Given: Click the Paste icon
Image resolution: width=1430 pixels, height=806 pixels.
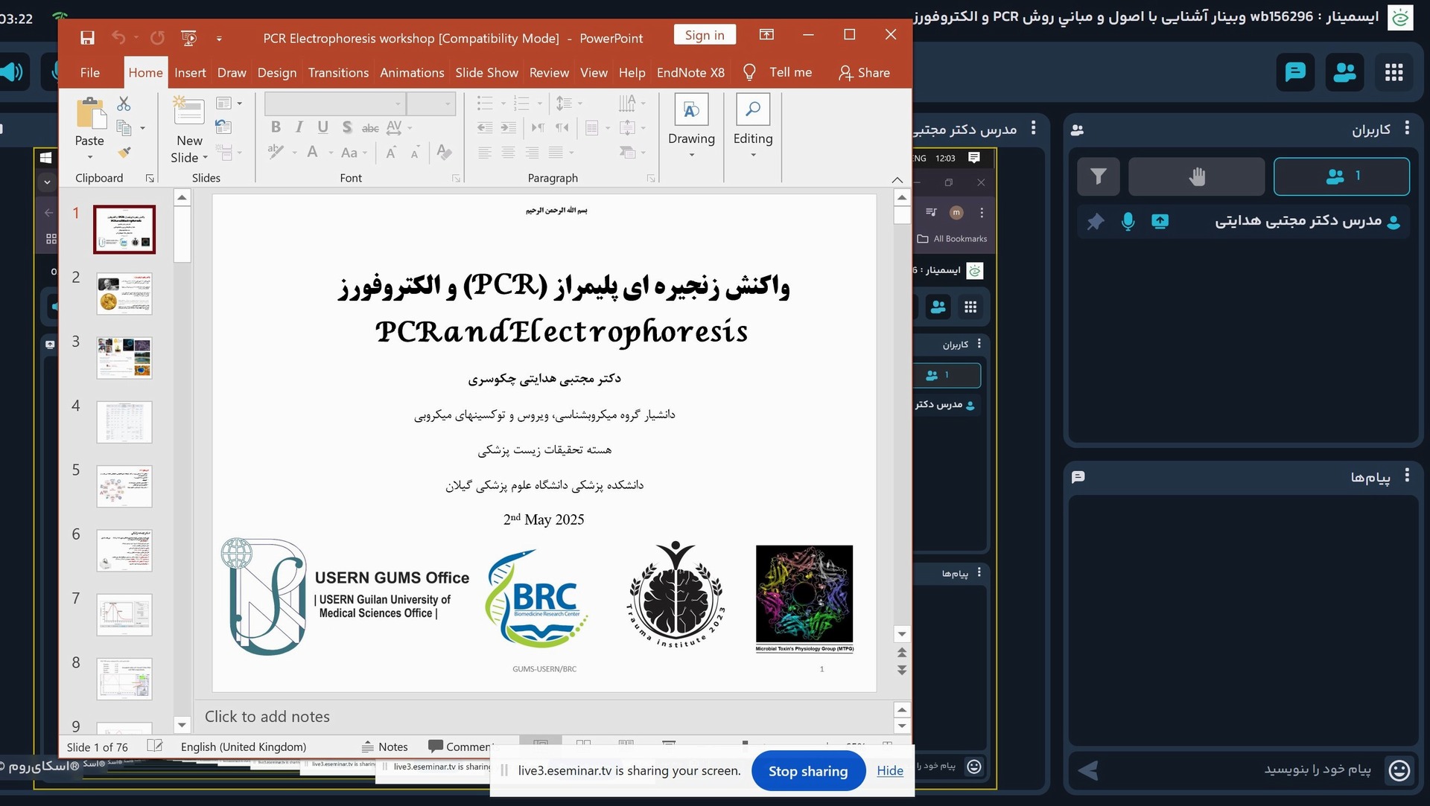Looking at the screenshot, I should pyautogui.click(x=90, y=113).
